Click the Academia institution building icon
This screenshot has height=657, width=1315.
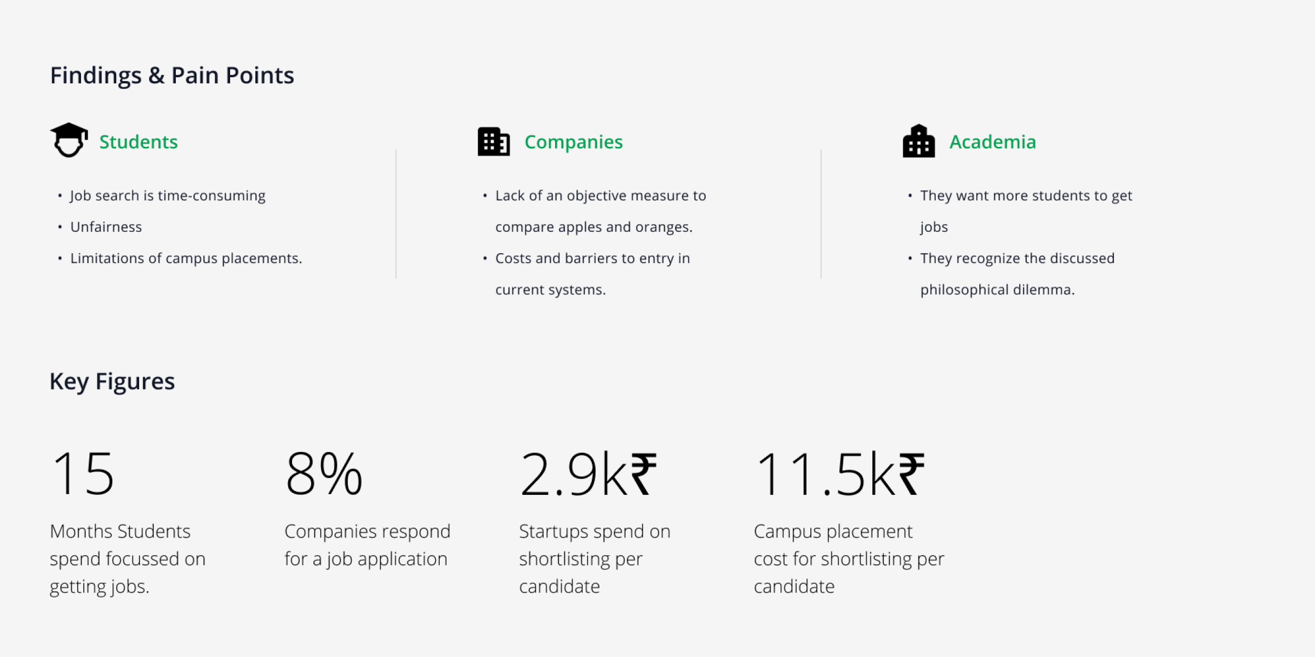point(918,141)
